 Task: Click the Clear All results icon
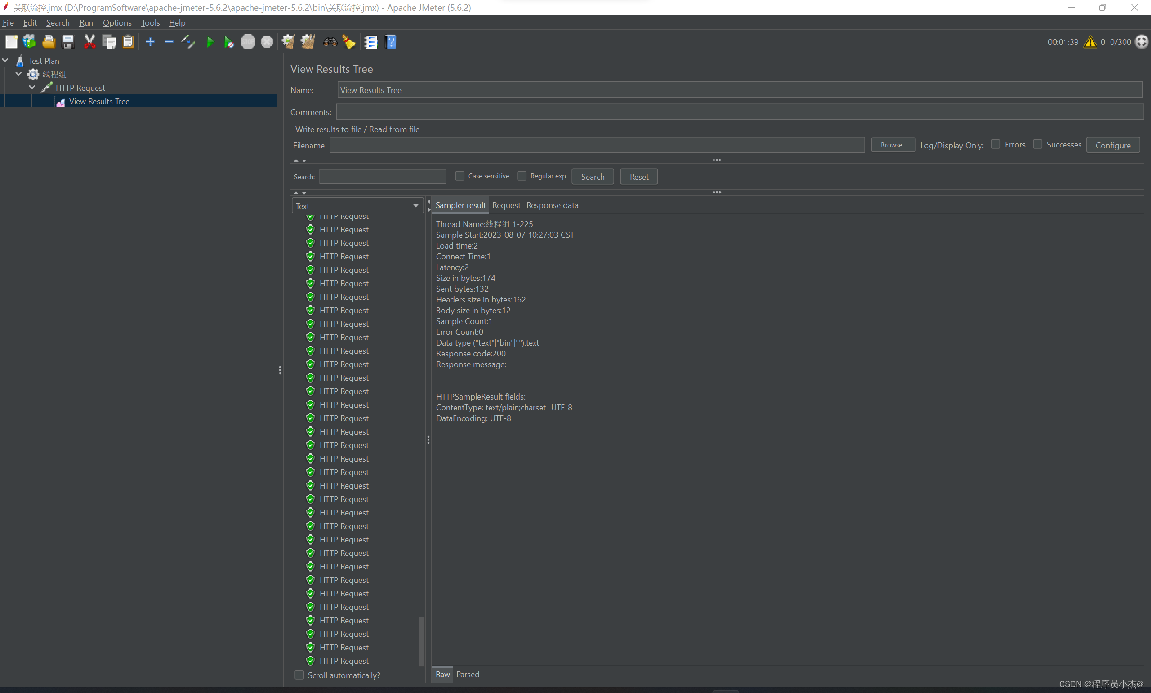pyautogui.click(x=308, y=42)
